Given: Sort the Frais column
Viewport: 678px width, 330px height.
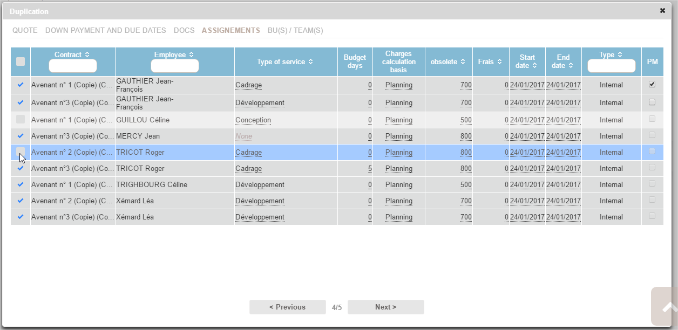Looking at the screenshot, I should click(x=500, y=62).
